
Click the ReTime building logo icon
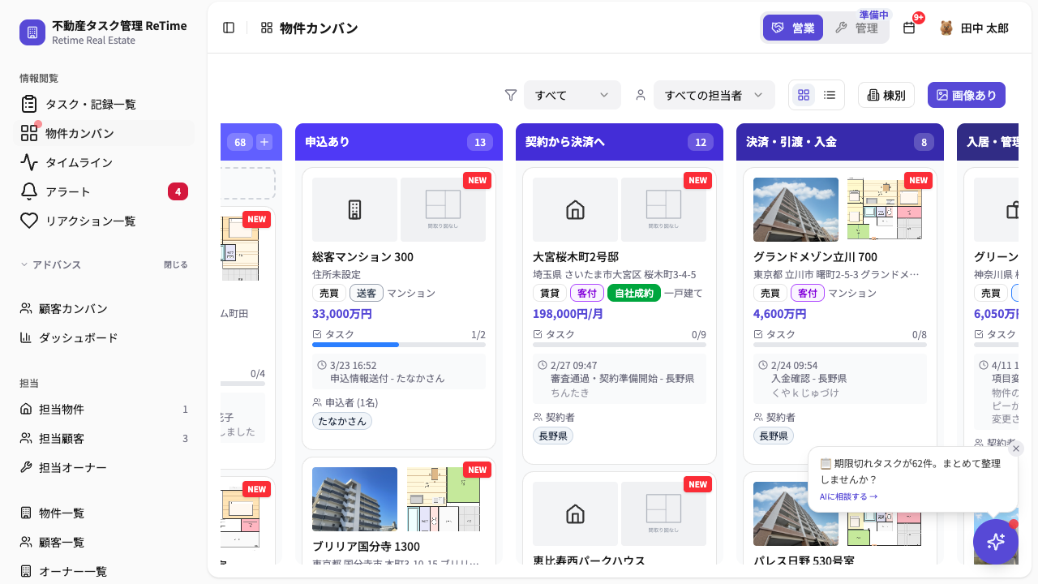tap(32, 32)
